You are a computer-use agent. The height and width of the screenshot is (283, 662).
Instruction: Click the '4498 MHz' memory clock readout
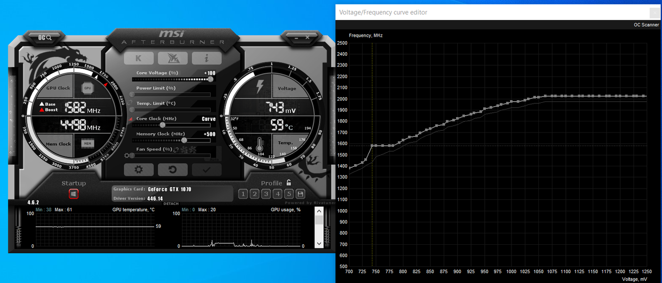[x=80, y=125]
